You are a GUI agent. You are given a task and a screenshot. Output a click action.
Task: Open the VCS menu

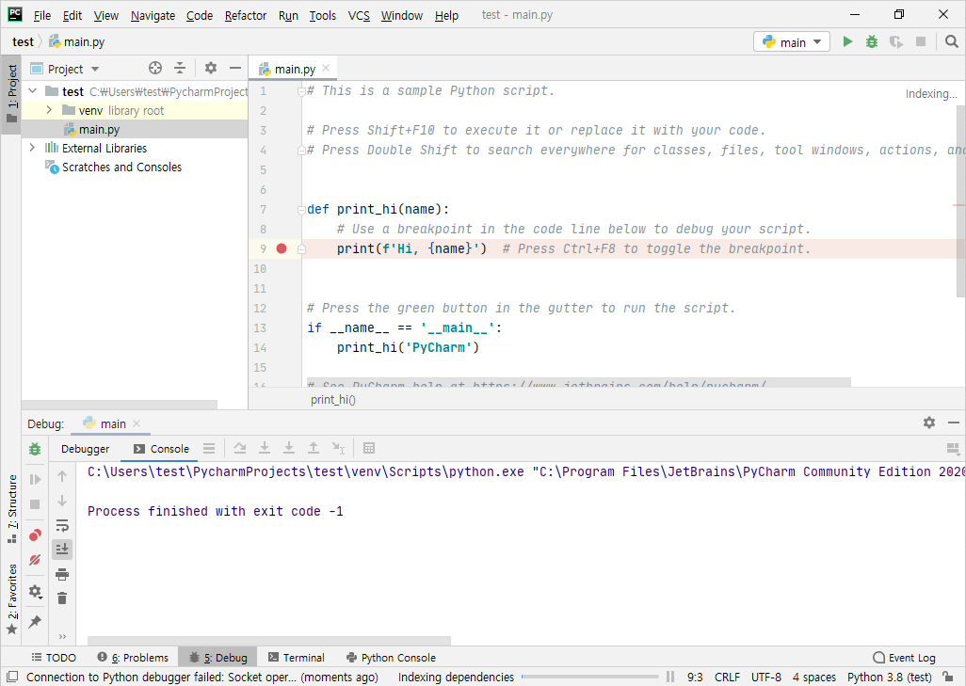pyautogui.click(x=359, y=15)
